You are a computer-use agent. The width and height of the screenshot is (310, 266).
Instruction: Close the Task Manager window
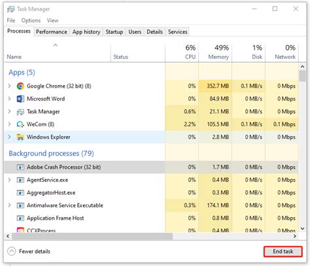[x=296, y=9]
